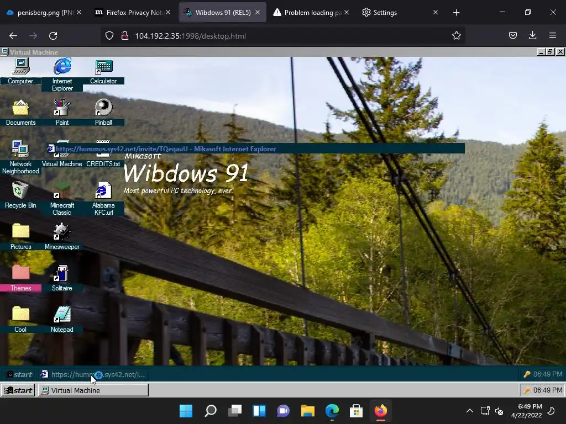The width and height of the screenshot is (566, 424).
Task: Select the hummus.sys42.net inner taskbar item
Action: pos(93,375)
